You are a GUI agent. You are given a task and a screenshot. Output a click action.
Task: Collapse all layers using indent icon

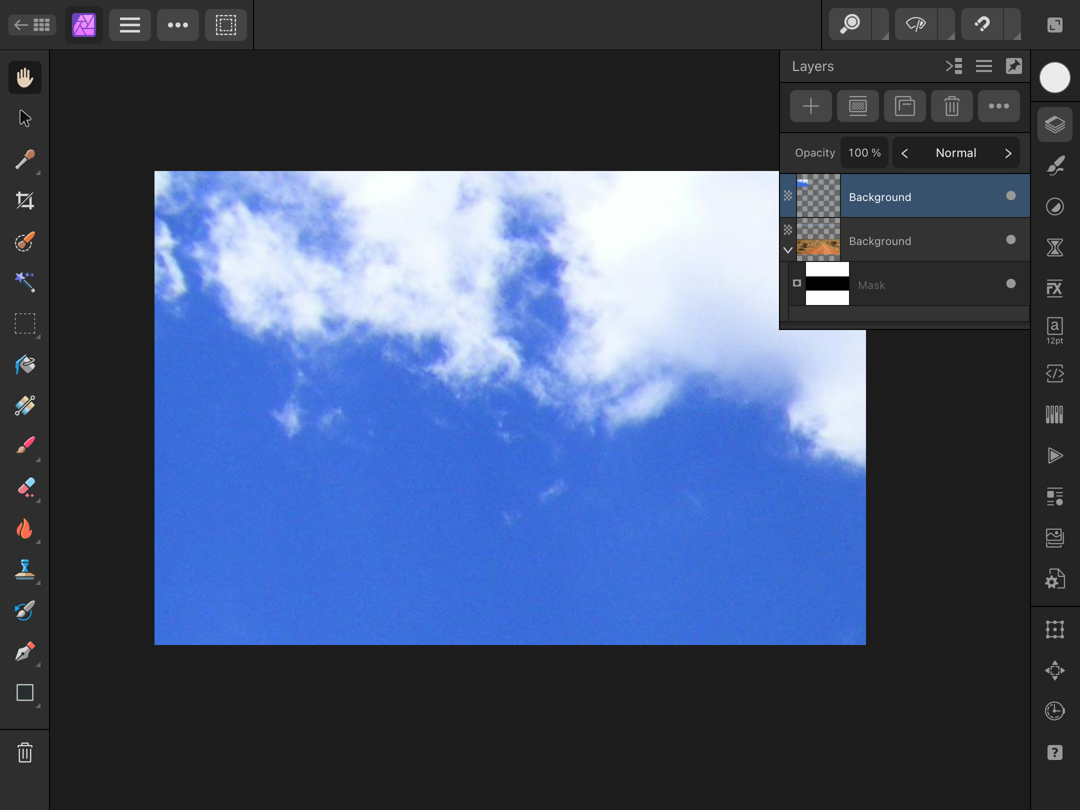[954, 66]
